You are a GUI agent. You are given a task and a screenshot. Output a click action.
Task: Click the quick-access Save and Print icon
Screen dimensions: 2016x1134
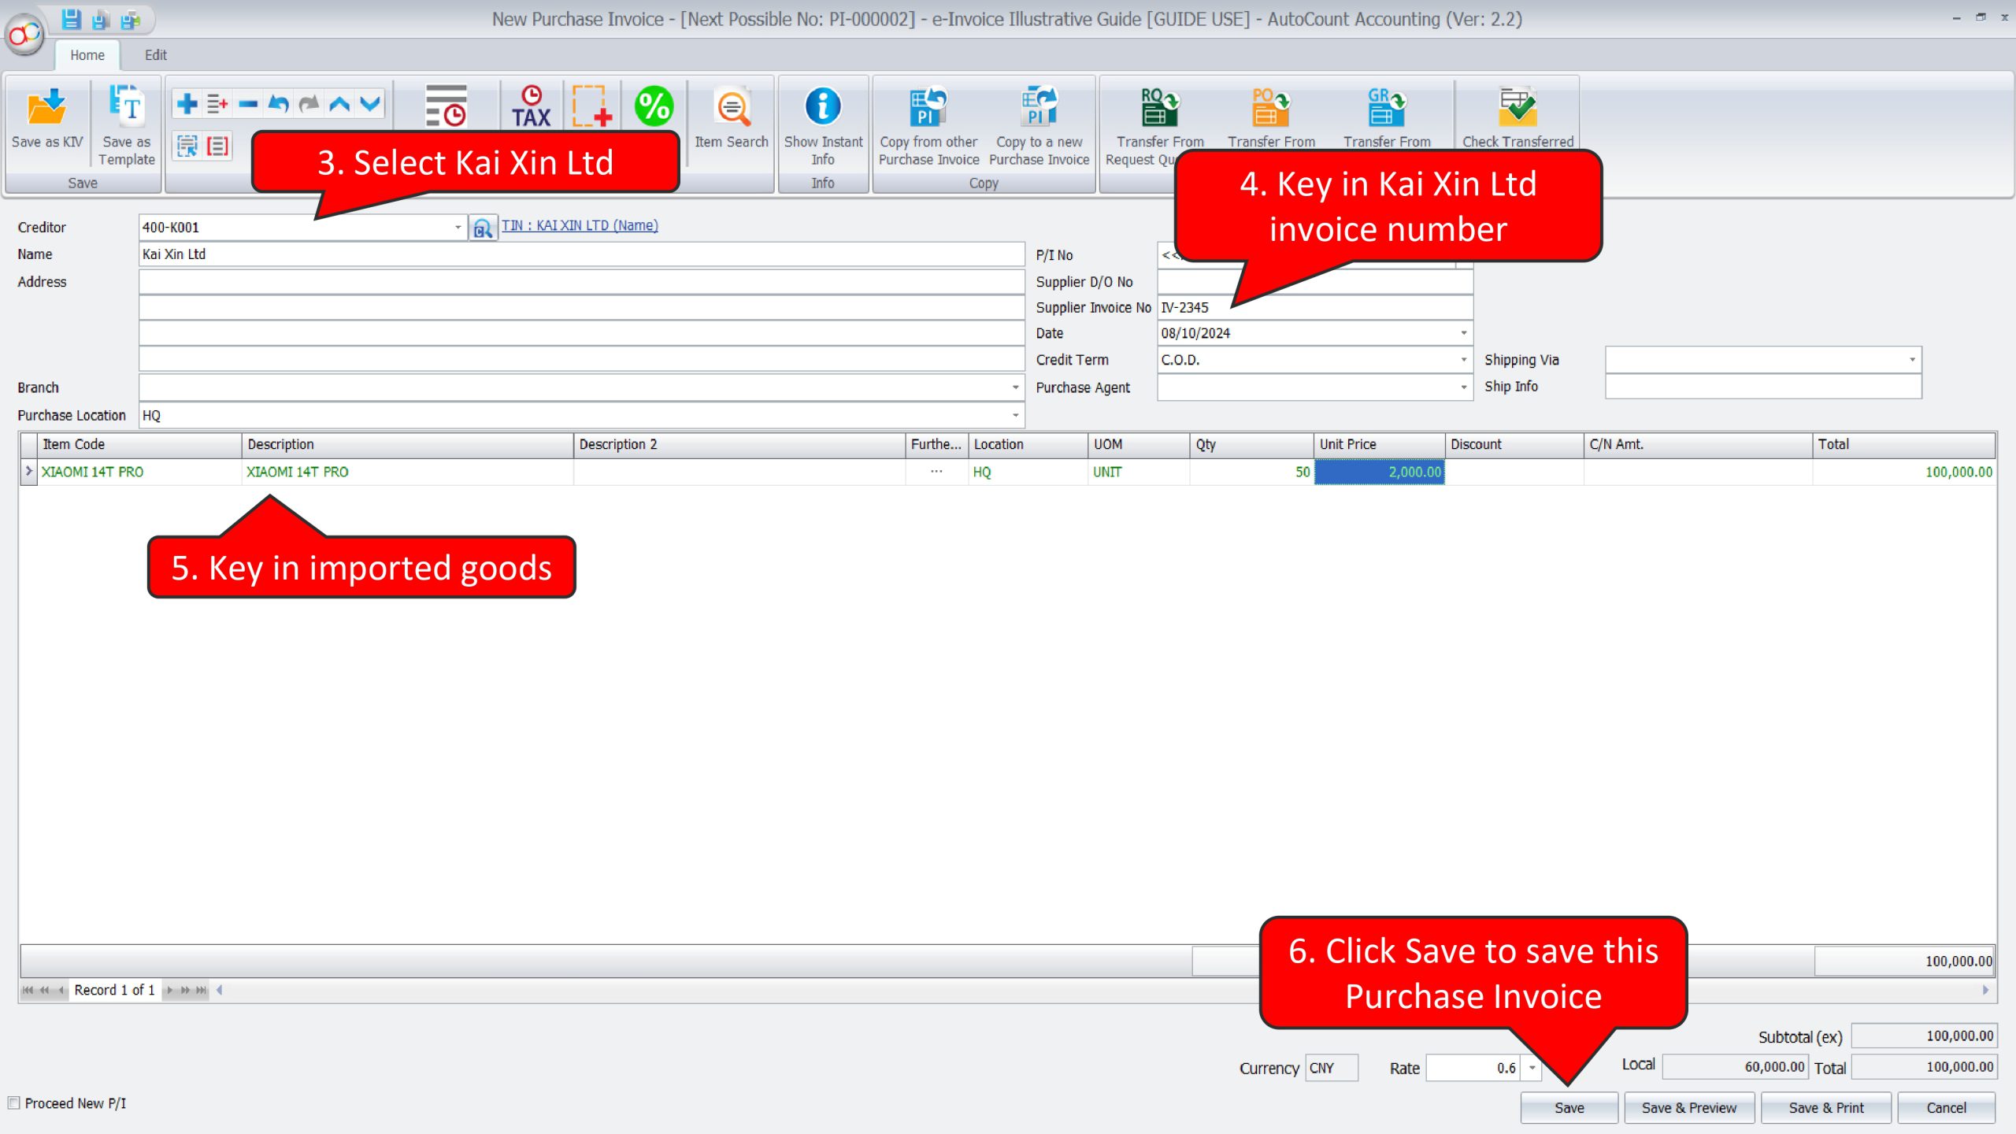click(130, 19)
